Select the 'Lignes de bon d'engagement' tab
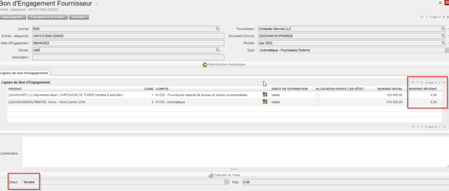 [25, 73]
